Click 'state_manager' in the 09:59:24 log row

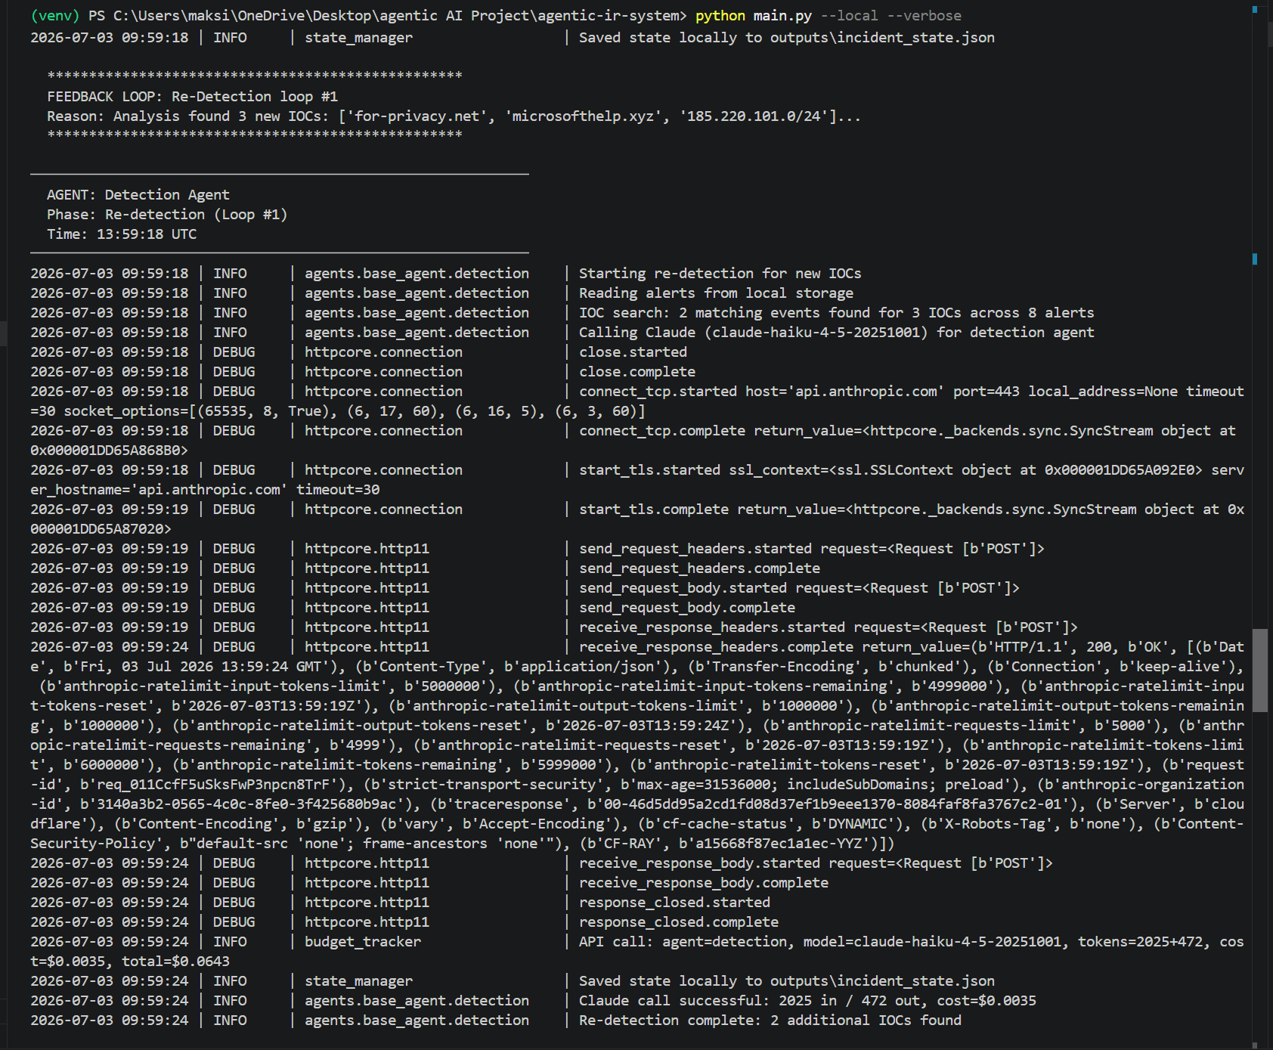coord(359,981)
